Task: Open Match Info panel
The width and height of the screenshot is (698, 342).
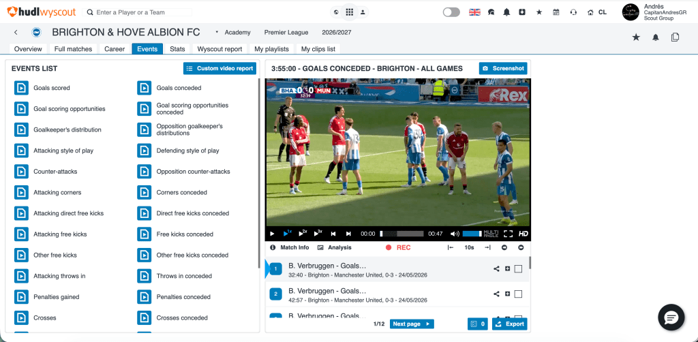Action: click(289, 247)
